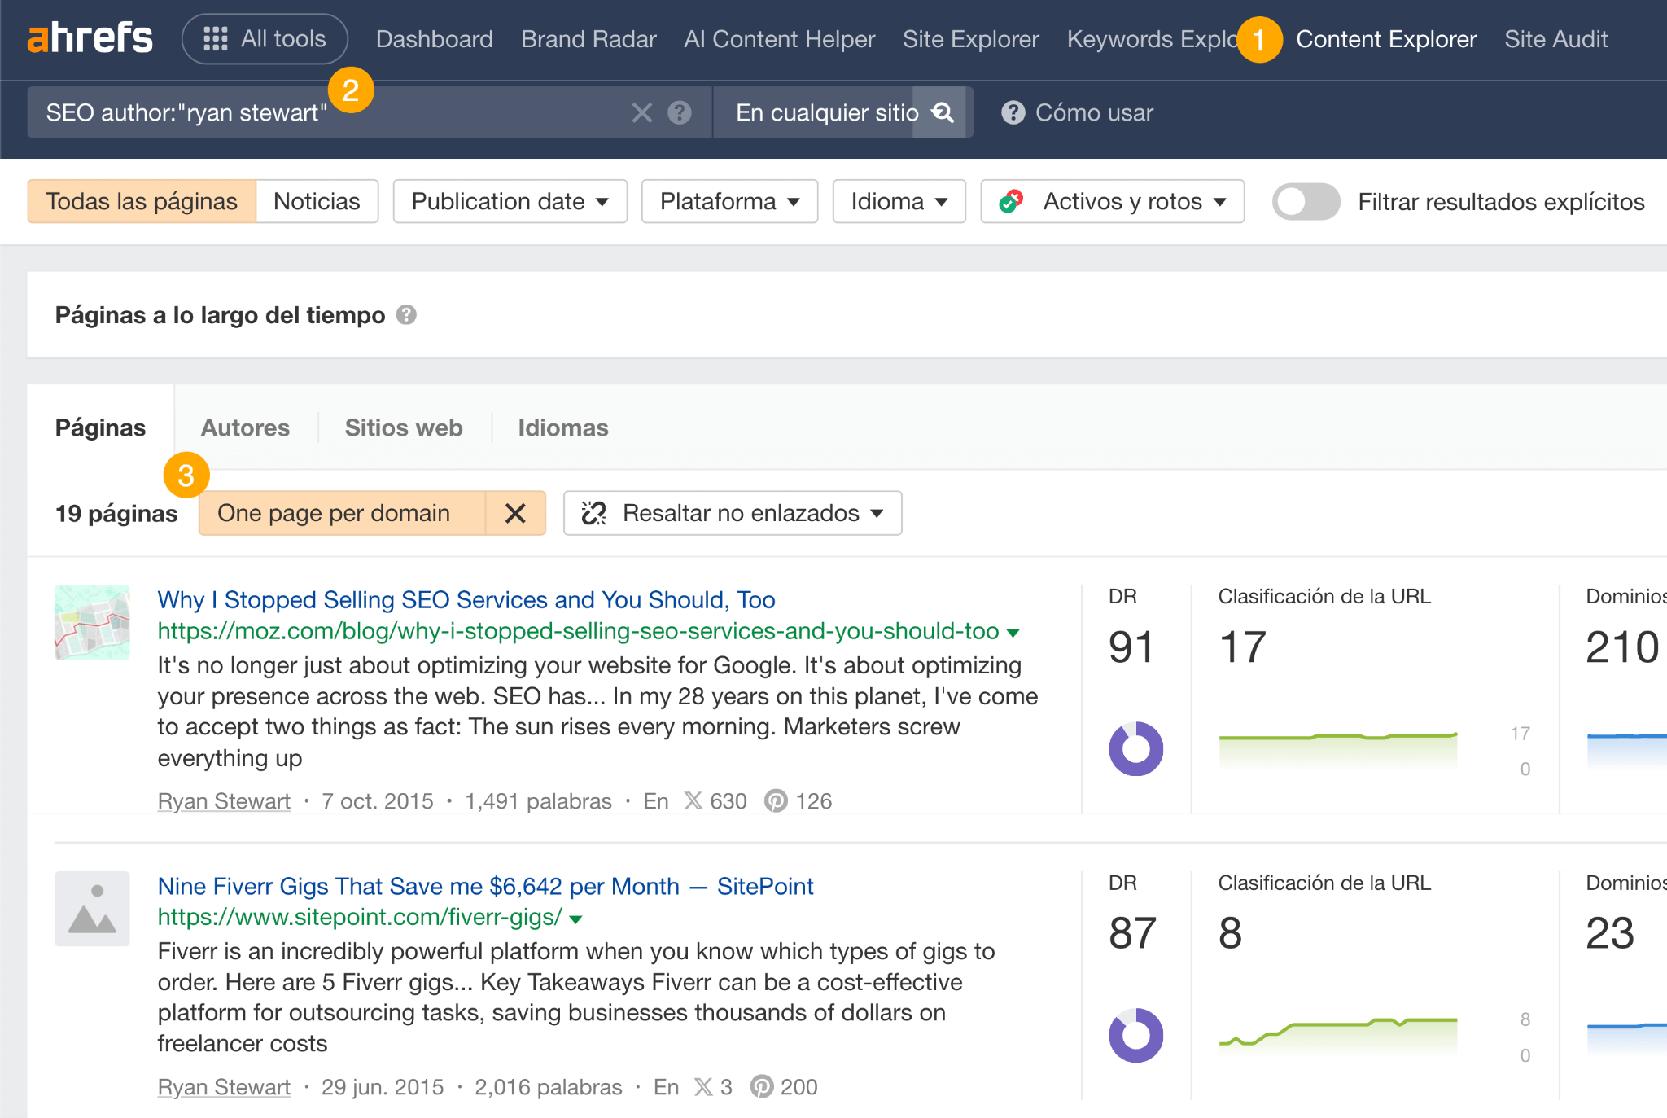This screenshot has height=1118, width=1667.
Task: Click the help icon beside Páginas a lo largo del tiempo
Action: 407,315
